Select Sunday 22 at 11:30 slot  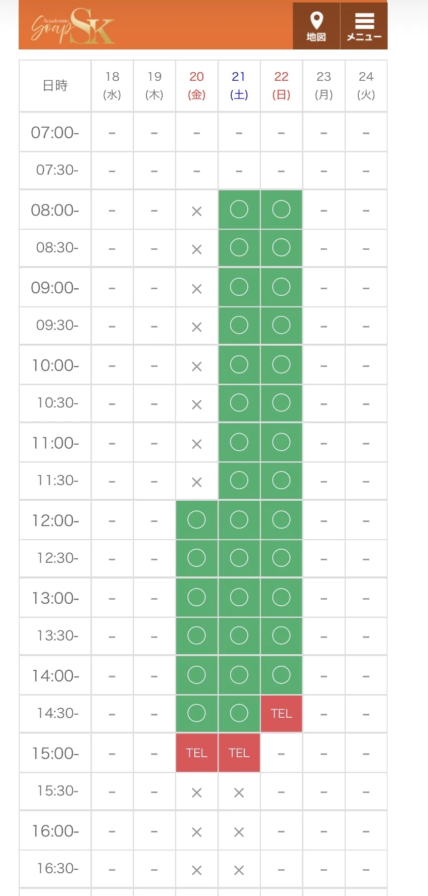281,480
